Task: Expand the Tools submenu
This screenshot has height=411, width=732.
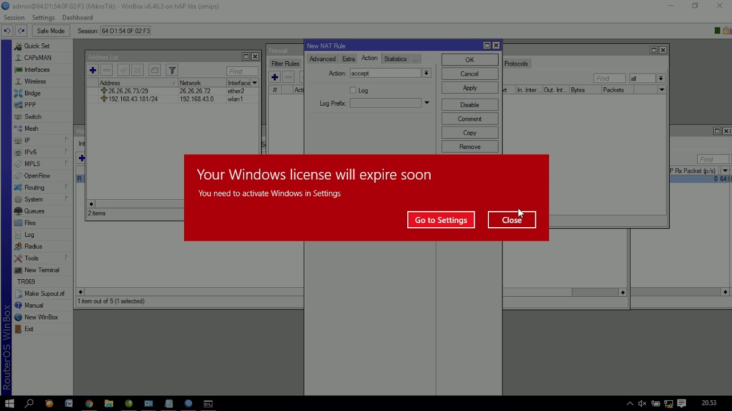Action: [41, 258]
